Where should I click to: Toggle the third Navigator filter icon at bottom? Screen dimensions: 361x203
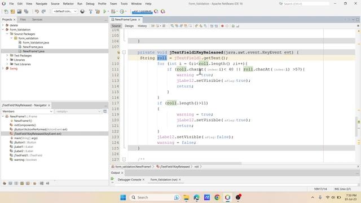tap(16, 183)
